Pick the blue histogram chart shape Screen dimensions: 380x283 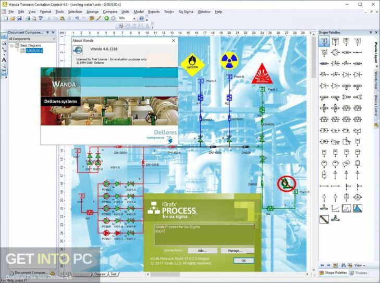[x=358, y=208]
